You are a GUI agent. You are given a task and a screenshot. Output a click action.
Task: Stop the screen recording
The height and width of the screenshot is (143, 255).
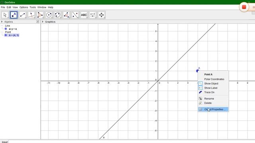click(244, 7)
